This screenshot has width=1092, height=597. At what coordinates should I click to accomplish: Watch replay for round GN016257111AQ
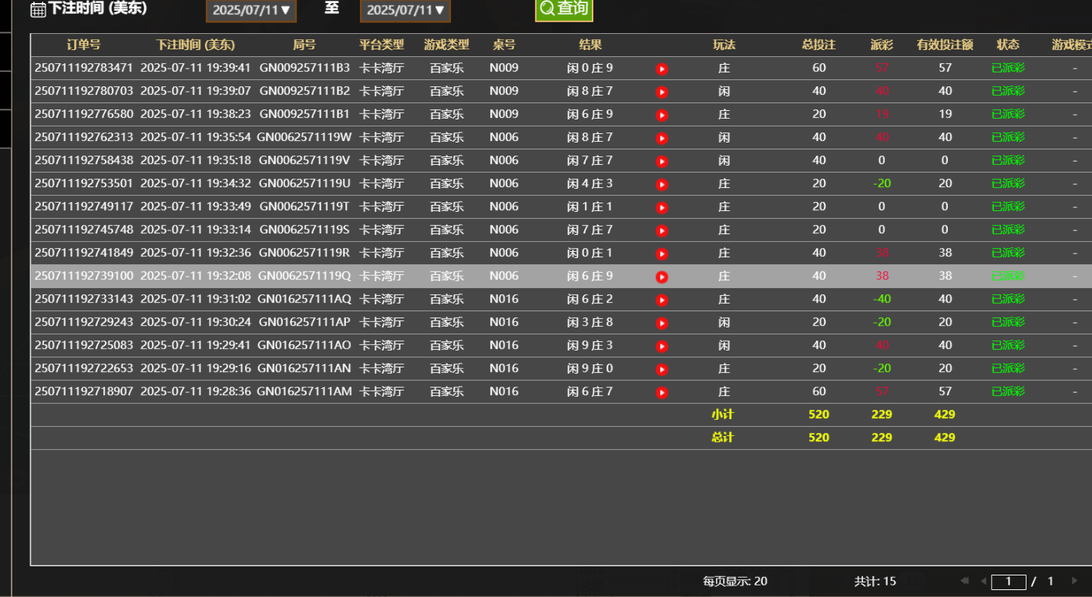click(x=661, y=300)
